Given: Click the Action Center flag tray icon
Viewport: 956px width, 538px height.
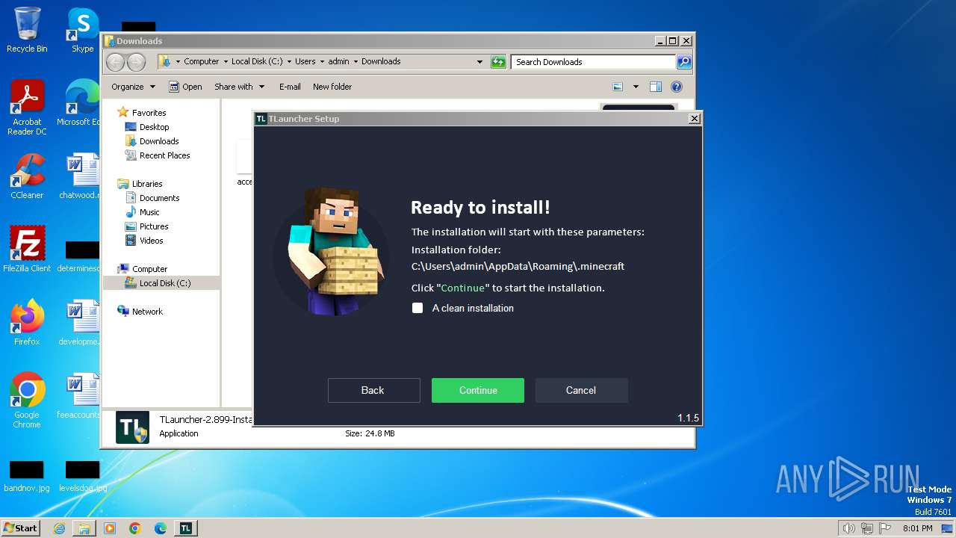Looking at the screenshot, I should point(886,528).
